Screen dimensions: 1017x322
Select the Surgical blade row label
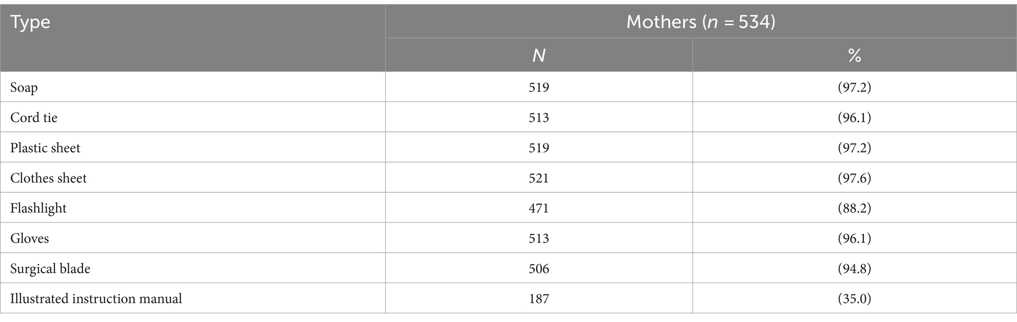[50, 269]
